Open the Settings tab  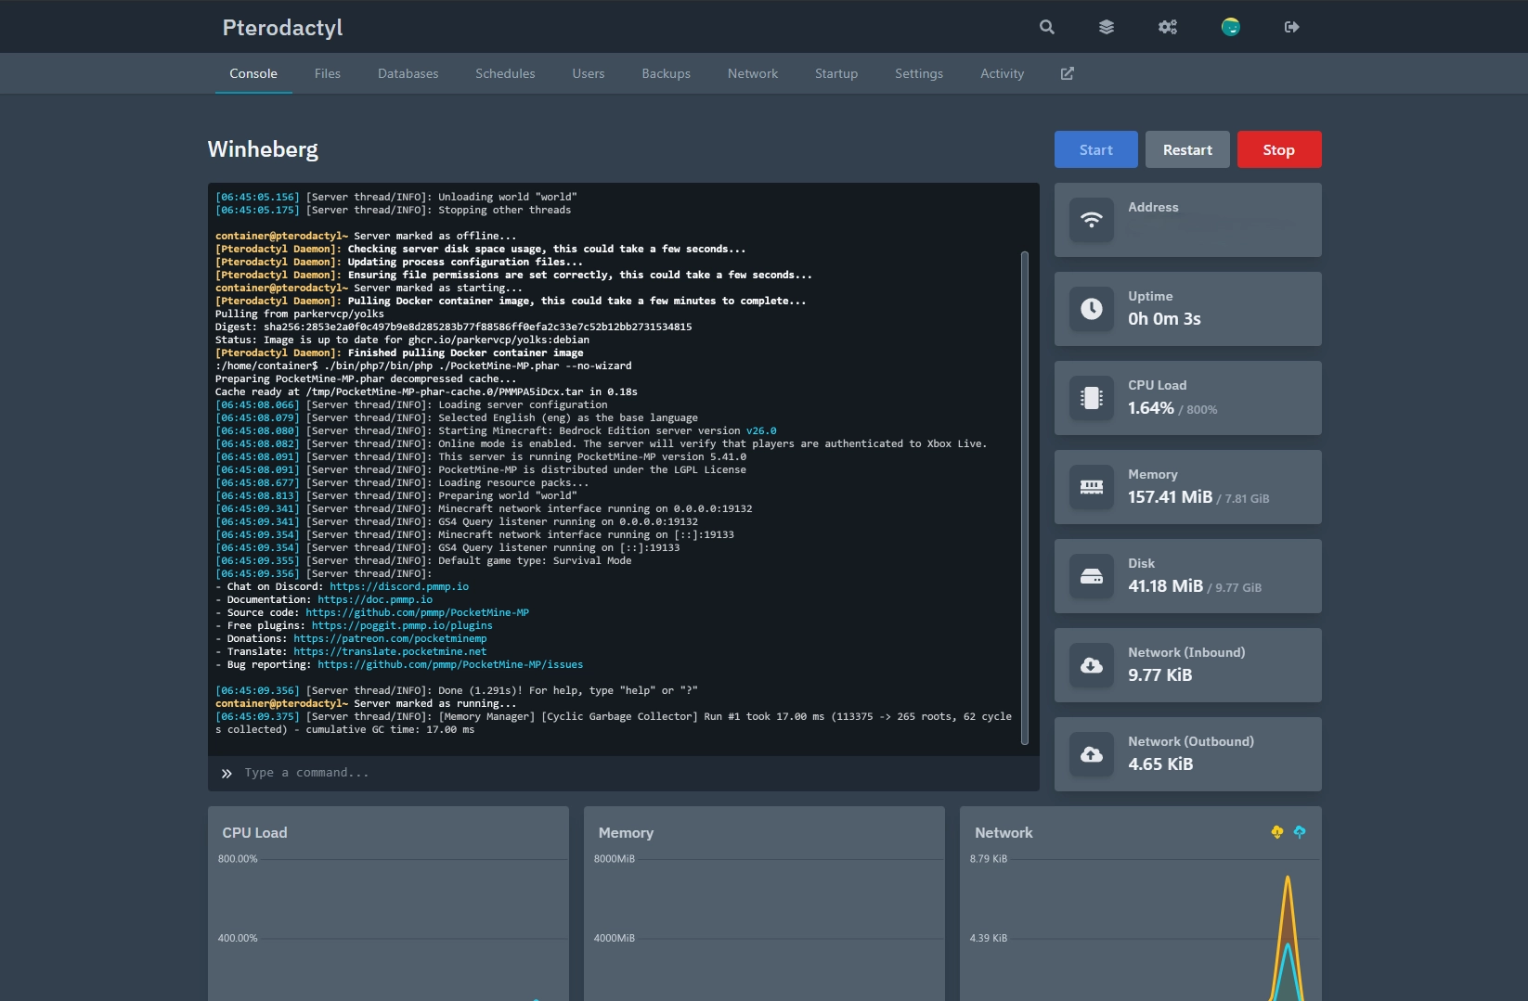(919, 73)
